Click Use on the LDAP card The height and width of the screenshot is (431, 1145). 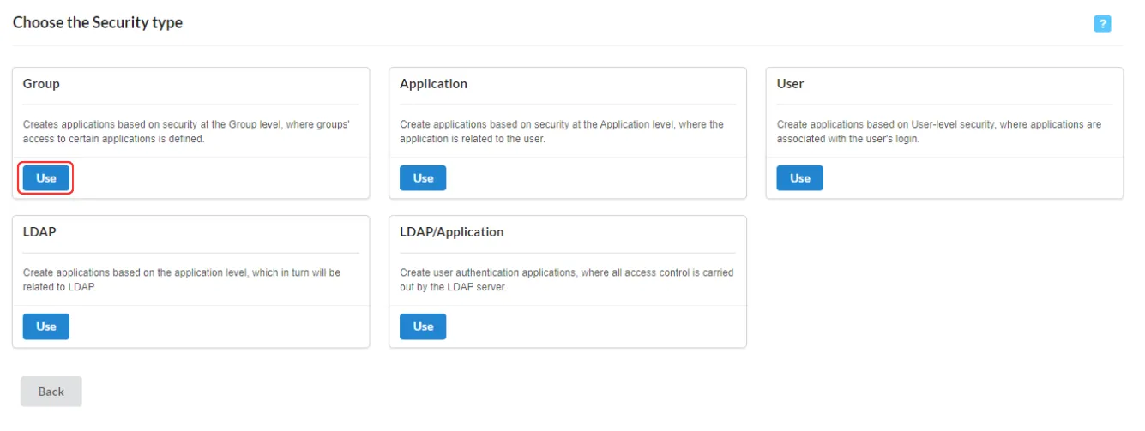coord(46,326)
